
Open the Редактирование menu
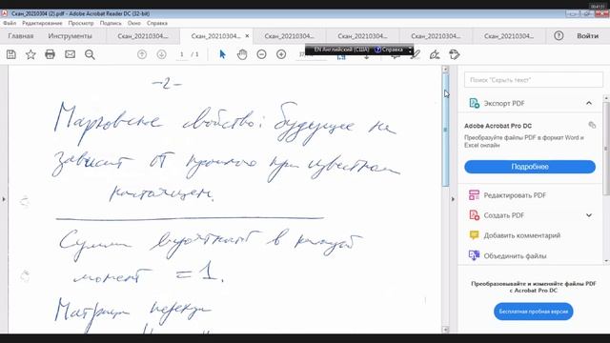click(x=42, y=23)
